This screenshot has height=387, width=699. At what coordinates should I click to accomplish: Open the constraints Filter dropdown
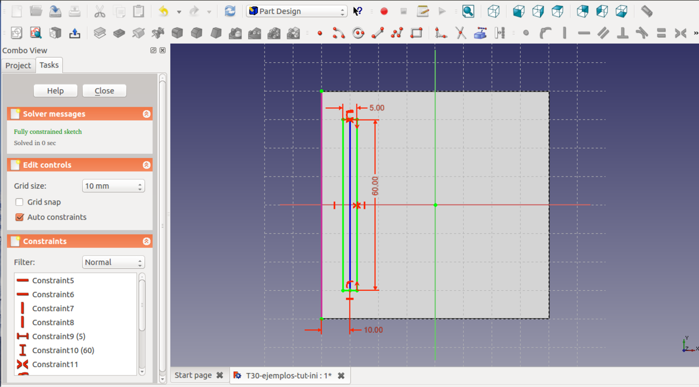(x=113, y=262)
